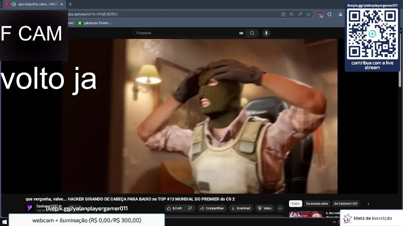403x226 pixels.
Task: Like the video (8,3 mil)
Action: point(174,208)
